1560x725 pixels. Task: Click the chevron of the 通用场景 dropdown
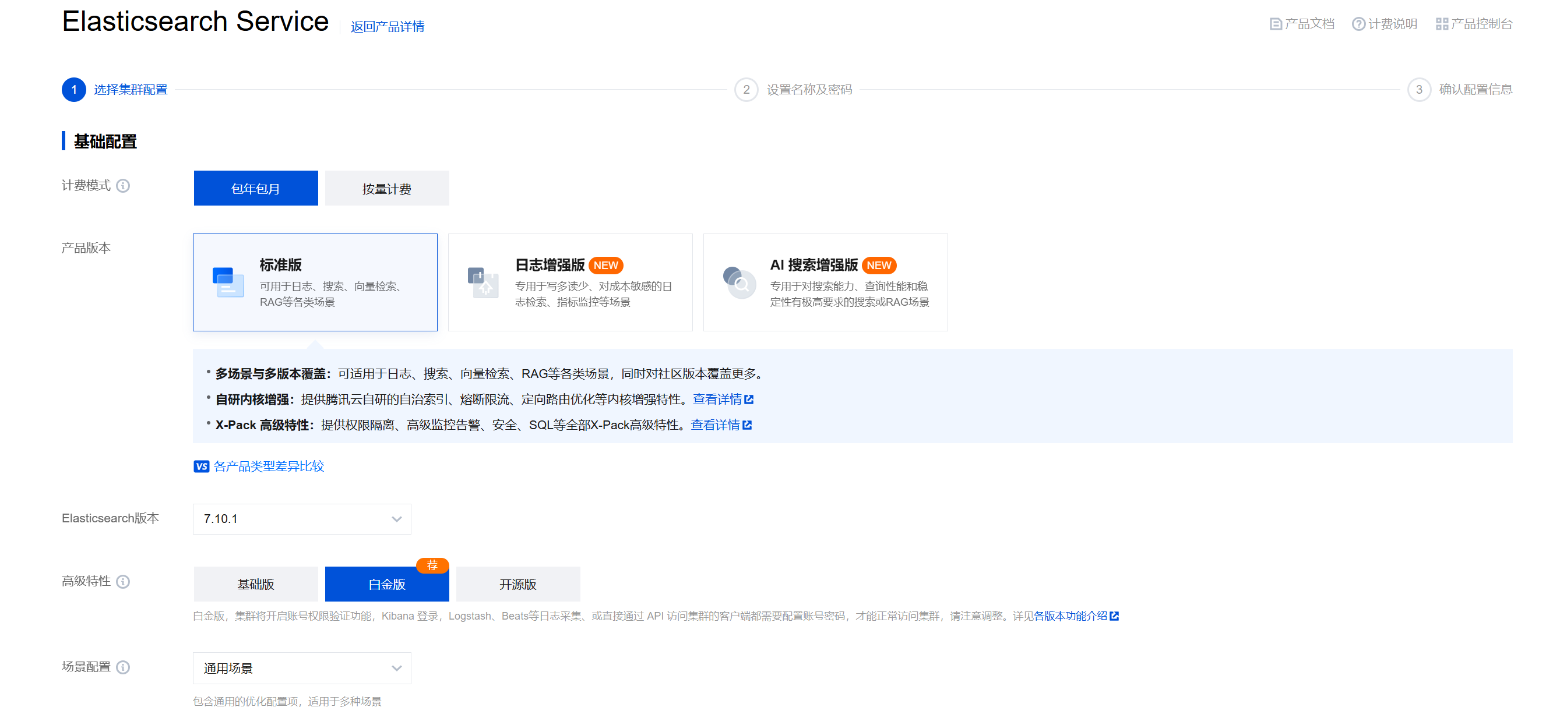(x=397, y=669)
